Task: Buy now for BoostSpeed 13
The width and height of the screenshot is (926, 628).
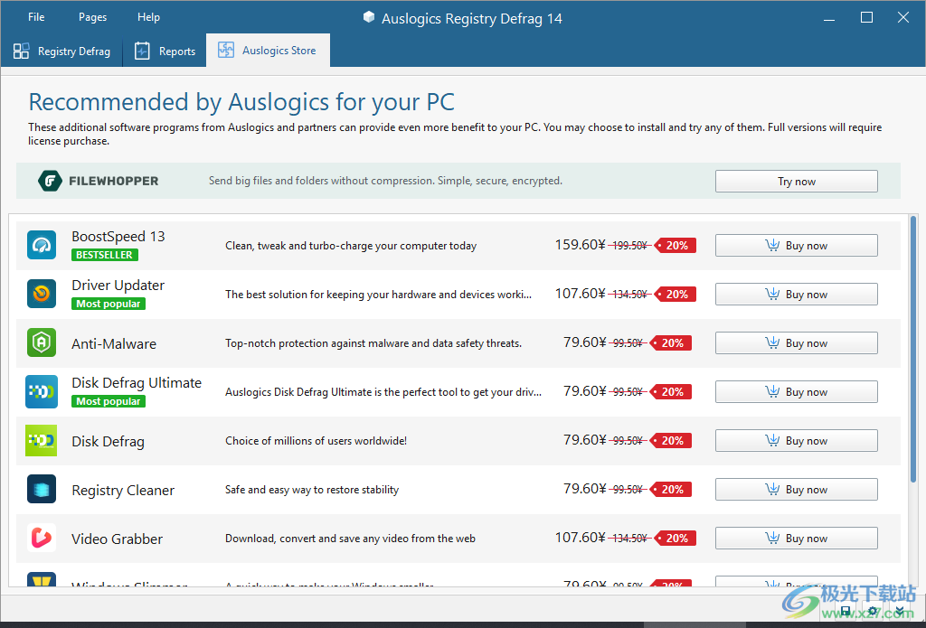Action: coord(796,246)
